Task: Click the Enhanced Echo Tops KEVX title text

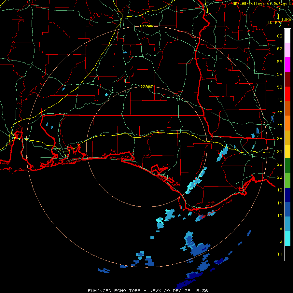Action: click(148, 291)
